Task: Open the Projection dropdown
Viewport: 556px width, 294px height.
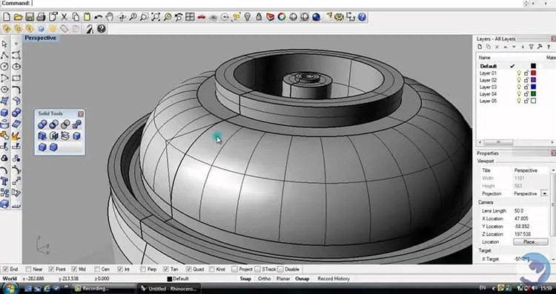Action: (x=544, y=194)
